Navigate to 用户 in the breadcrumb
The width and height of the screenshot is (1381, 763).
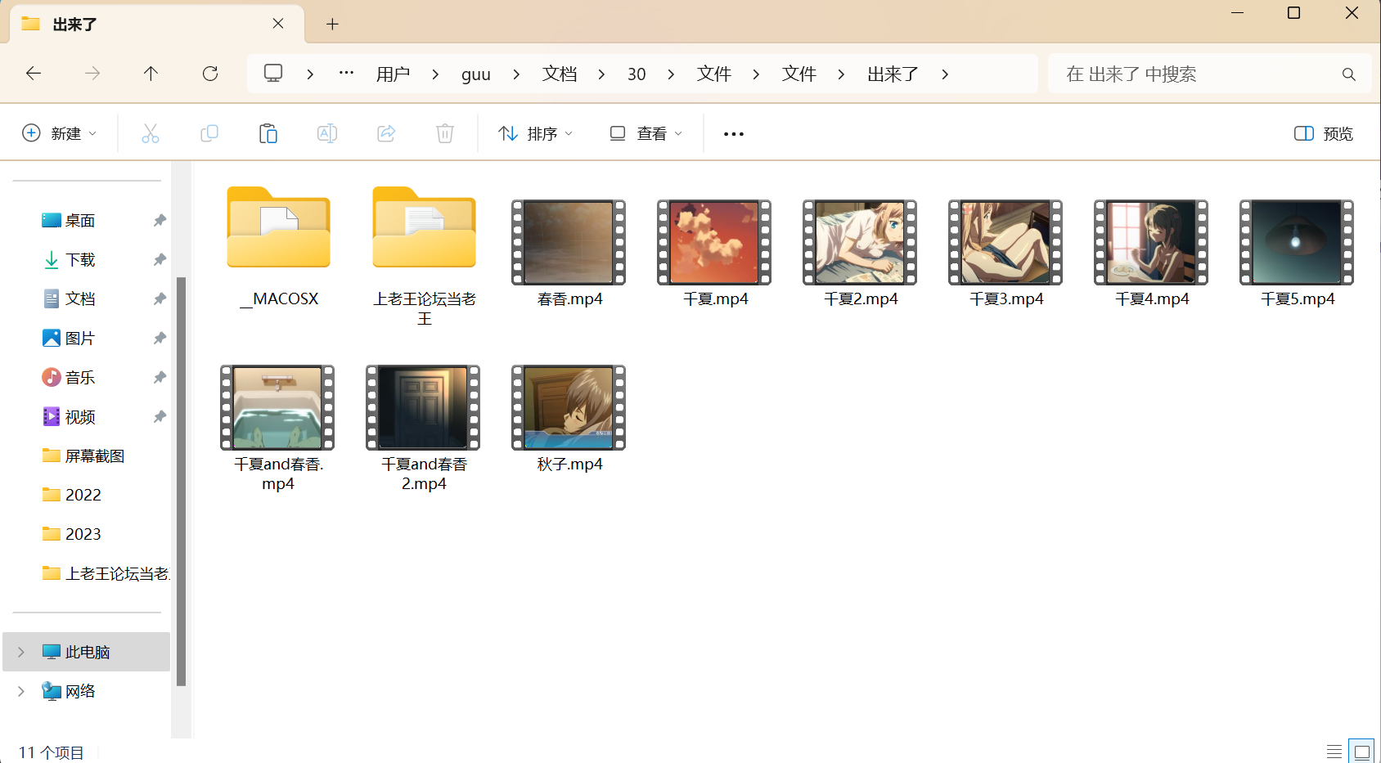393,74
